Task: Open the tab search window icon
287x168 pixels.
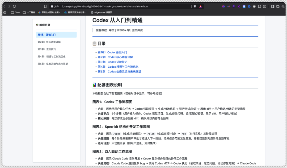Action: tap(264, 6)
